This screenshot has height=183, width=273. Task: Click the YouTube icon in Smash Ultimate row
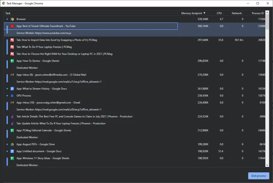[12, 26]
